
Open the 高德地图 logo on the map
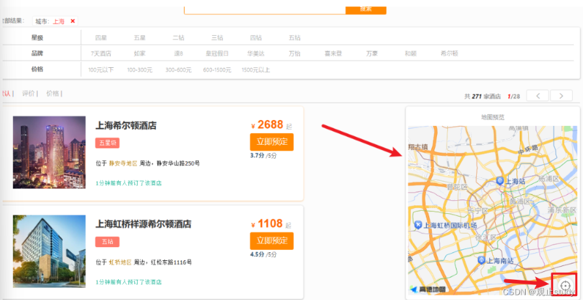tap(428, 289)
